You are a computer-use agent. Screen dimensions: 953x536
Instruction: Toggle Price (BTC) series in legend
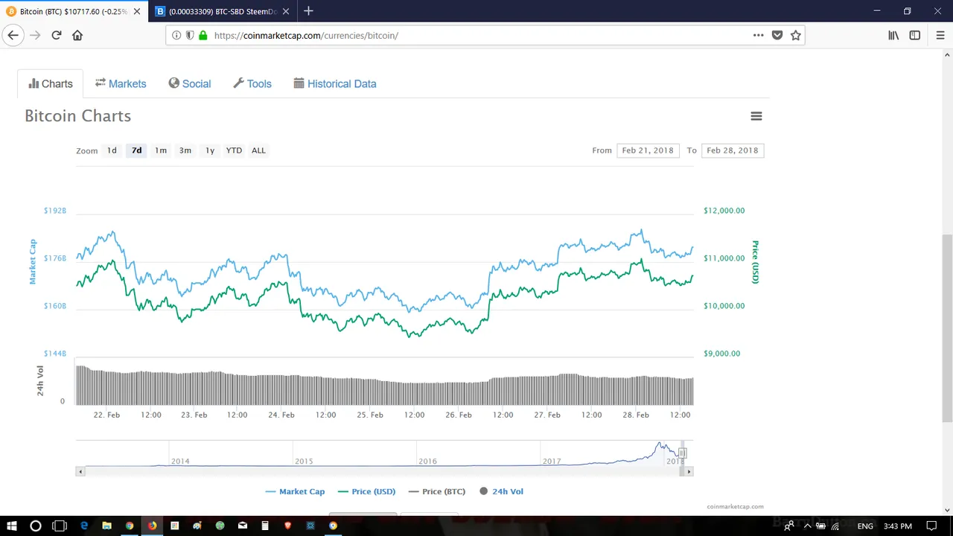pyautogui.click(x=436, y=491)
